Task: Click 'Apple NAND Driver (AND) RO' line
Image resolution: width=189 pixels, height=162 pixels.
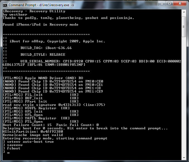Action: pos(43,78)
